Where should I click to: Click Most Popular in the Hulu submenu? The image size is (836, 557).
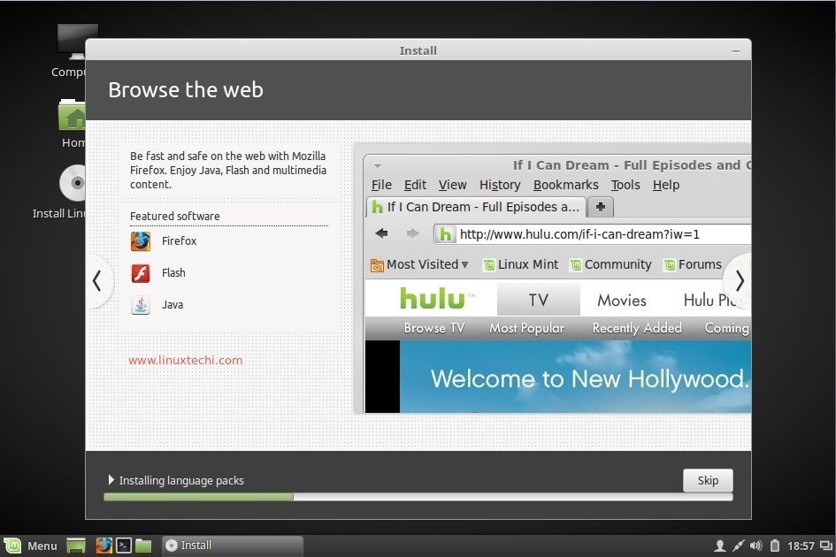click(526, 328)
